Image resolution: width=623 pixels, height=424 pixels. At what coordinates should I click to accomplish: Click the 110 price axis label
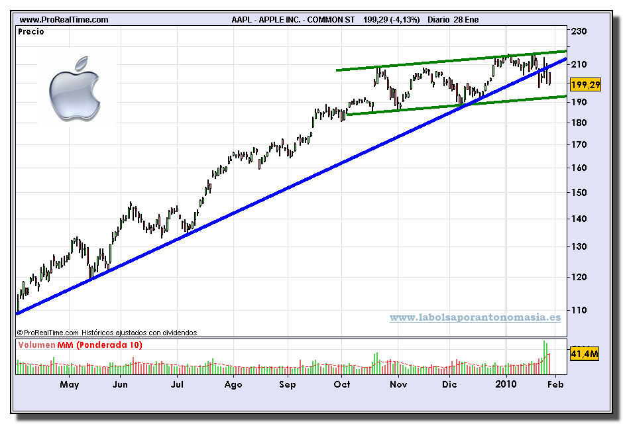click(x=579, y=310)
